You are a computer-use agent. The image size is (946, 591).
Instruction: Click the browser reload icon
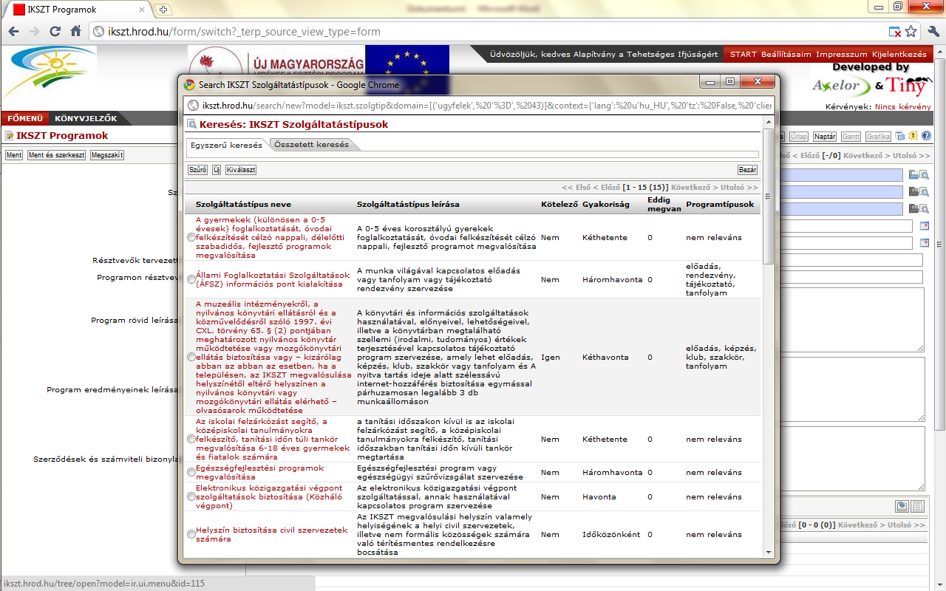pyautogui.click(x=55, y=32)
